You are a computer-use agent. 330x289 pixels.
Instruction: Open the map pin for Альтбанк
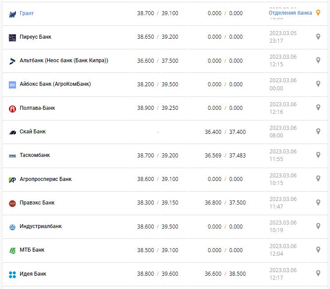[318, 60]
